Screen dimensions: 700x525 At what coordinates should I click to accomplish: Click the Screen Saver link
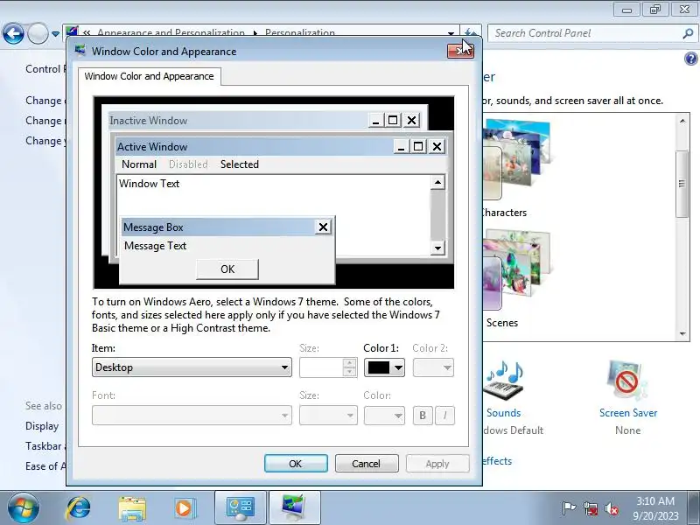click(x=628, y=413)
